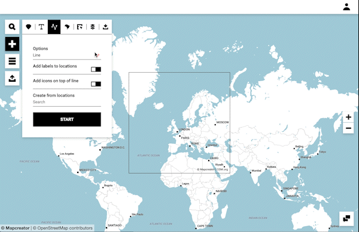Open the search magnifier tool
The height and width of the screenshot is (232, 359).
[12, 27]
